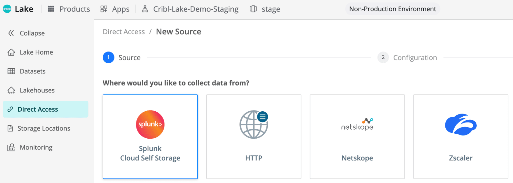
Task: Choose the Netskope source logo
Action: pos(357,124)
